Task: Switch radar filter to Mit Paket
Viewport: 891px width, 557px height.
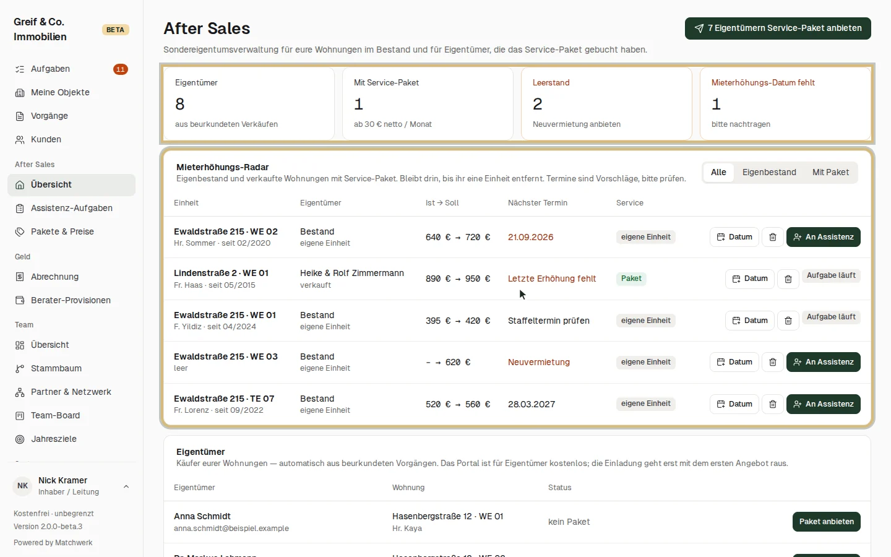Action: click(830, 172)
